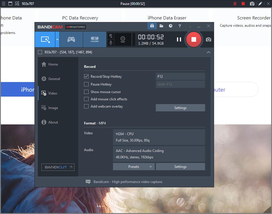Enable Add mouse click effects checkbox
The height and width of the screenshot is (214, 272).
click(x=86, y=99)
